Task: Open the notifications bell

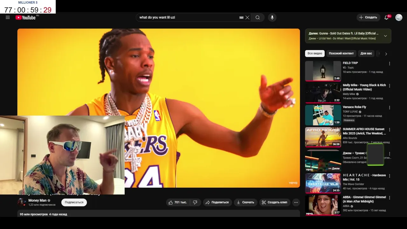Action: (387, 17)
